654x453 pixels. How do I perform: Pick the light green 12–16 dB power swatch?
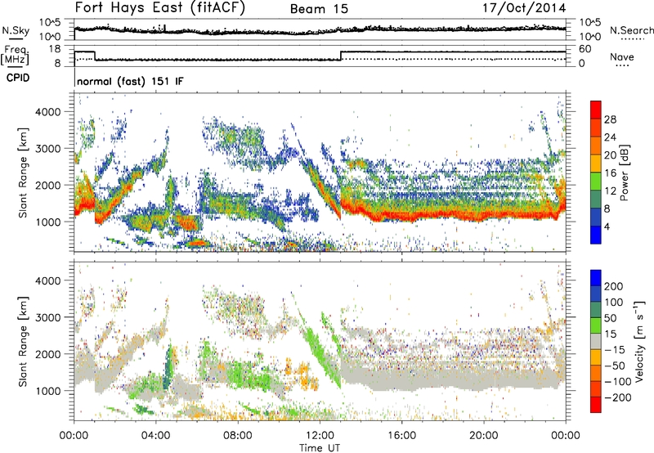click(596, 182)
